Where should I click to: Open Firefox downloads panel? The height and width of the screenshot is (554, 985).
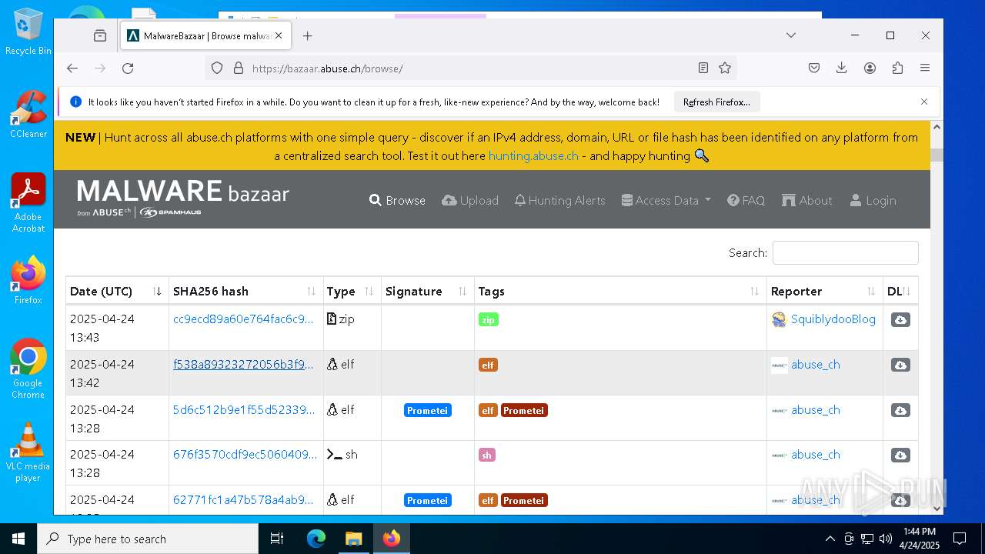842,68
